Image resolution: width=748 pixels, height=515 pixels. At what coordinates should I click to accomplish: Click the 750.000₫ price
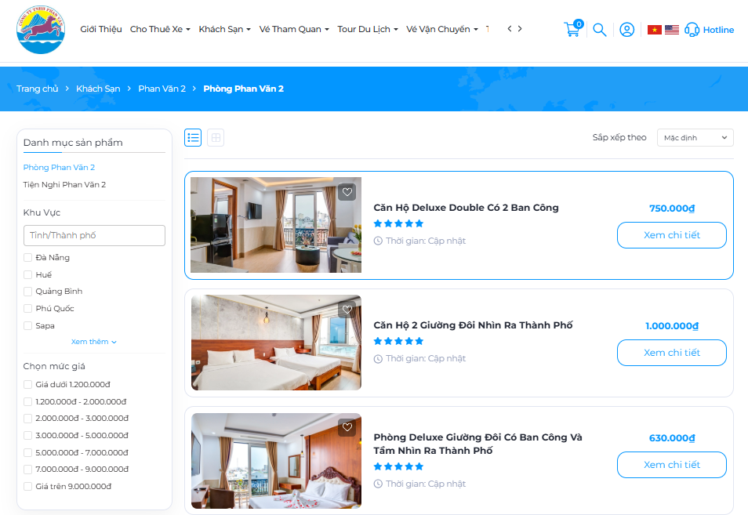coord(672,209)
